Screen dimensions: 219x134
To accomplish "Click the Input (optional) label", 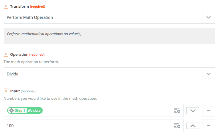I will 23,91.
